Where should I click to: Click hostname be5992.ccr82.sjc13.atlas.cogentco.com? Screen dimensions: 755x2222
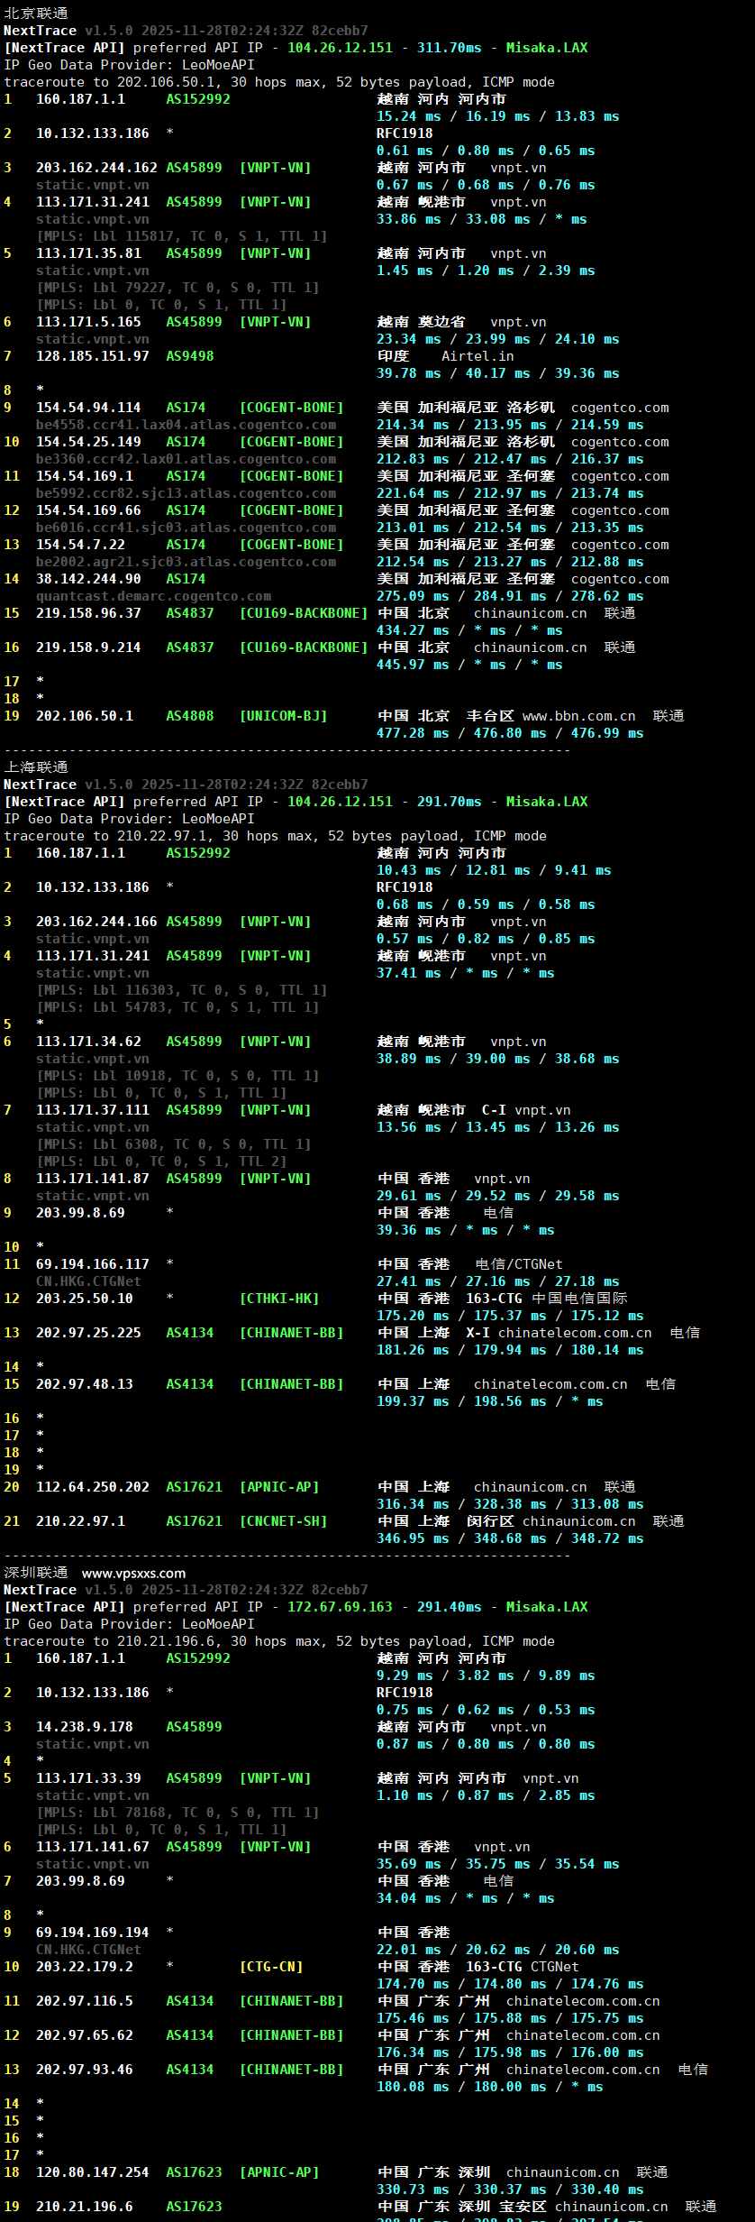(x=186, y=493)
